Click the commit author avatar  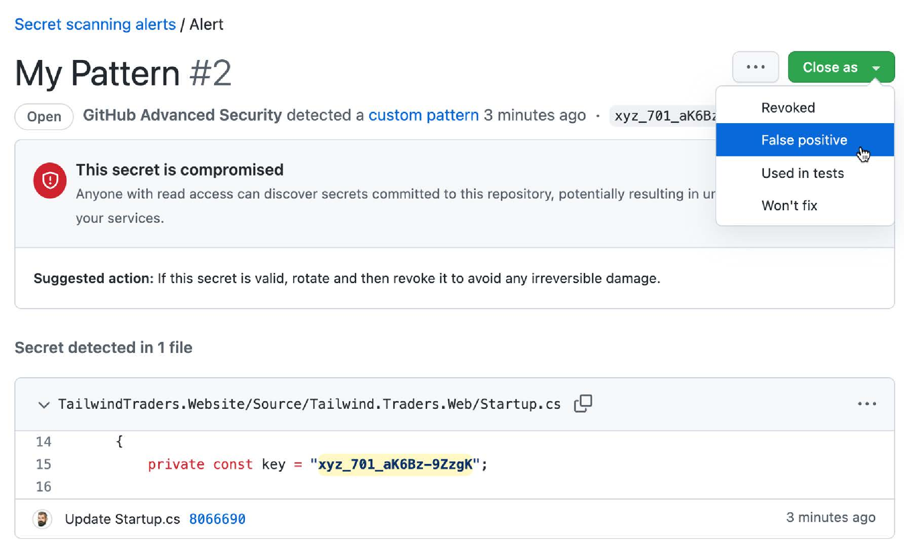click(x=42, y=519)
